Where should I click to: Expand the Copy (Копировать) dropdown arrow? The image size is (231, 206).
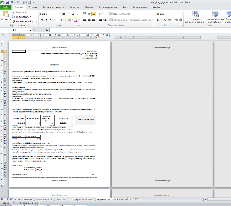(x=30, y=17)
